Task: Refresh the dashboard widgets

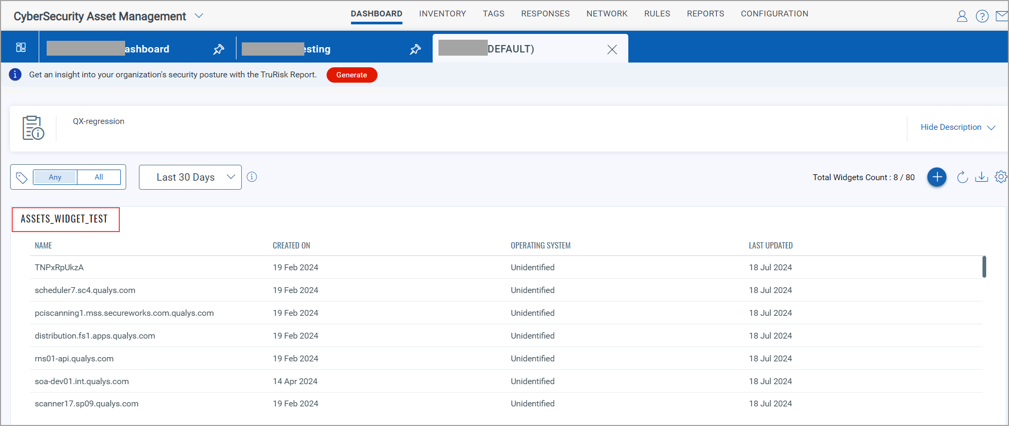Action: (x=962, y=177)
